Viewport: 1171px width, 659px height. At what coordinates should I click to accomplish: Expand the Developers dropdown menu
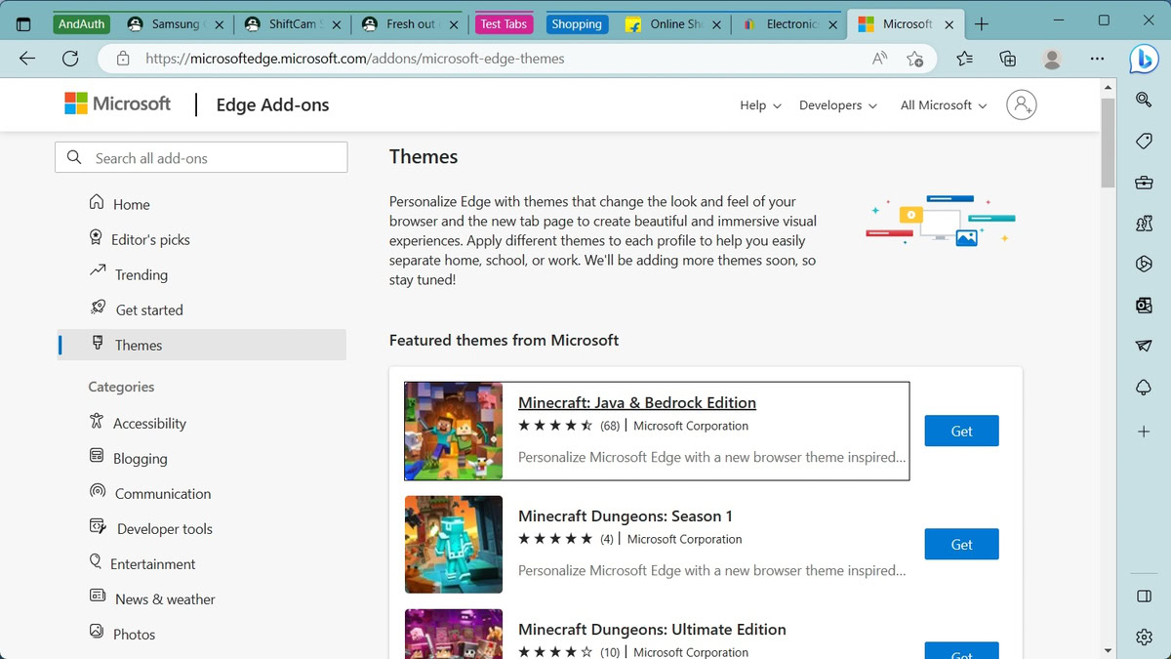coord(837,105)
